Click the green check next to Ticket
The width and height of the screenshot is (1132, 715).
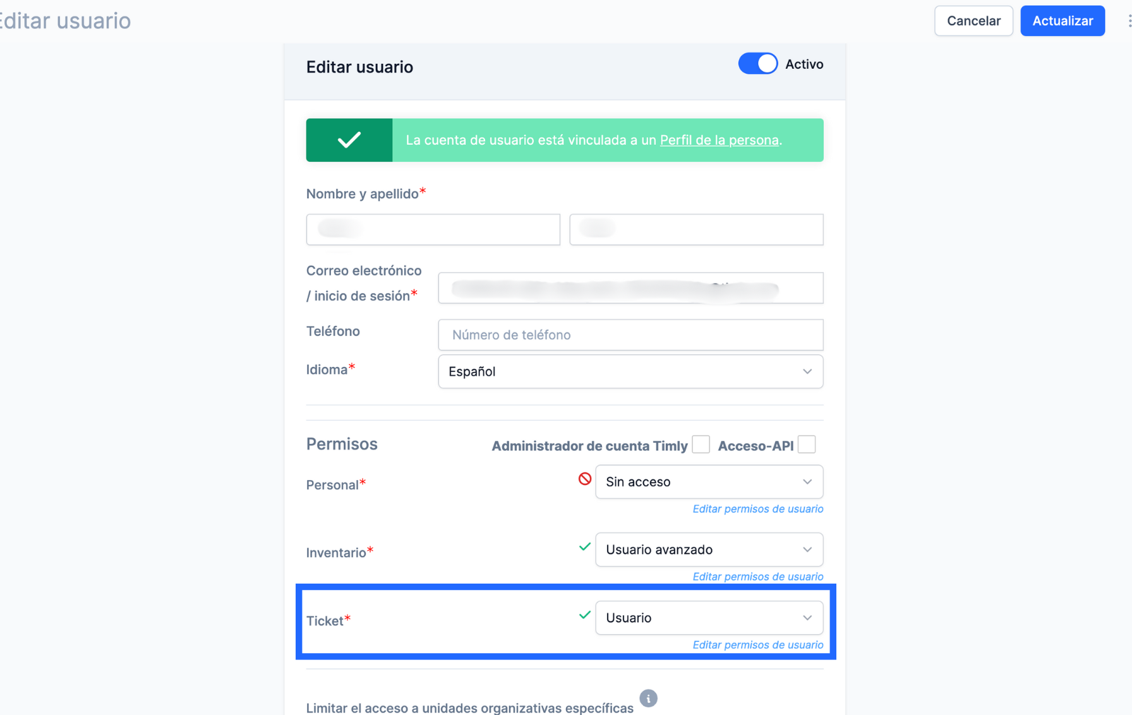[585, 615]
